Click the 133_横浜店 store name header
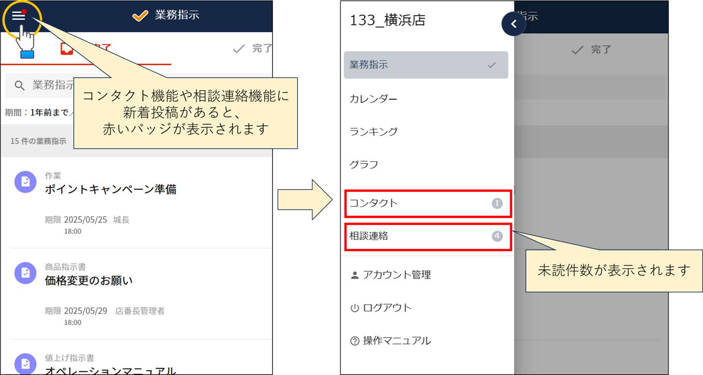The width and height of the screenshot is (703, 375). coord(388,21)
